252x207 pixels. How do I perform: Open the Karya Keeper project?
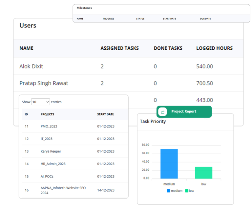click(51, 151)
